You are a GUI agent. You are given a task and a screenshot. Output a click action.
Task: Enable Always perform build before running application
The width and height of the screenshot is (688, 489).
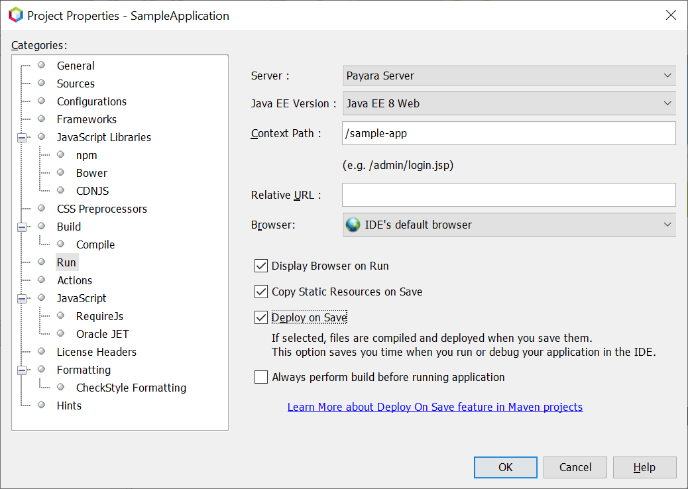point(261,377)
